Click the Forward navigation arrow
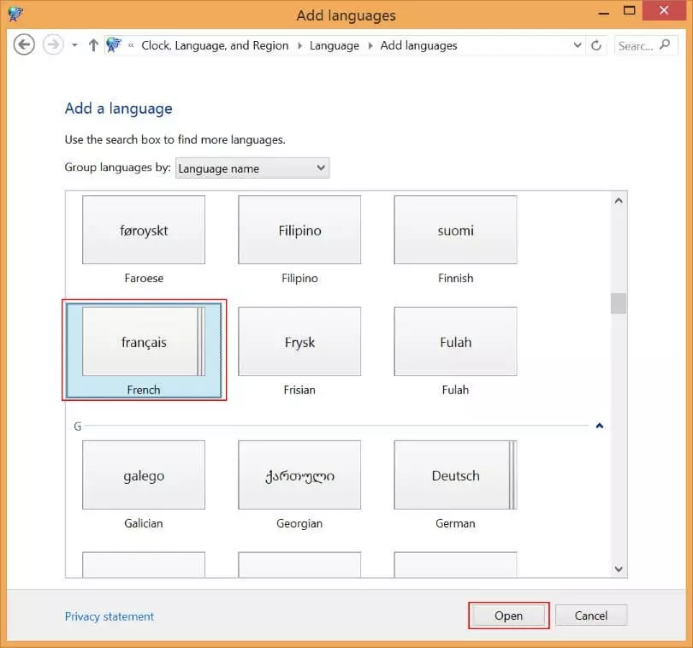693x648 pixels. click(x=53, y=45)
